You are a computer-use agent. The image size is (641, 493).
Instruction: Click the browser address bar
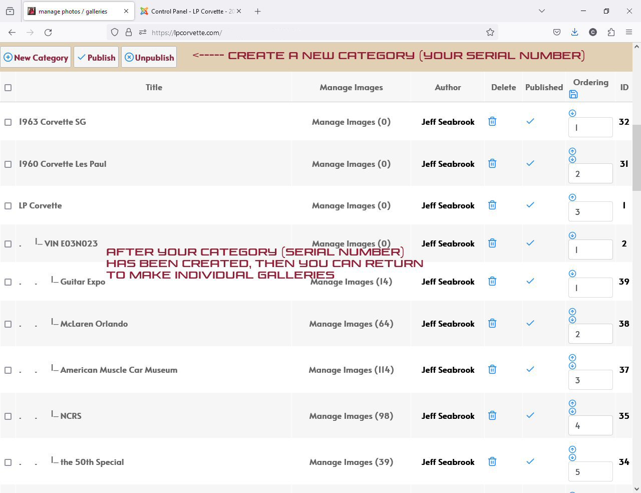(x=302, y=32)
